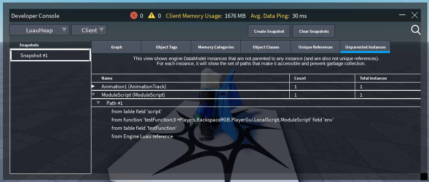Screen dimensions: 429x182
Task: Switch to the Graph tab
Action: coord(116,47)
